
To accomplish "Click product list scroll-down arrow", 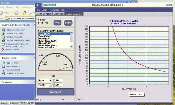I will (71, 46).
